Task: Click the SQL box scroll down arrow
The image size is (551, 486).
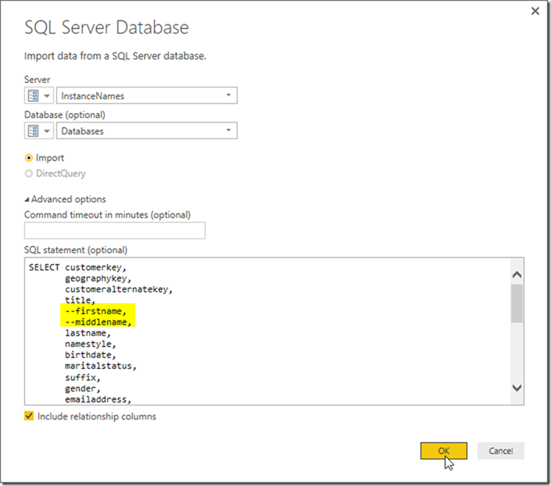Action: 517,388
